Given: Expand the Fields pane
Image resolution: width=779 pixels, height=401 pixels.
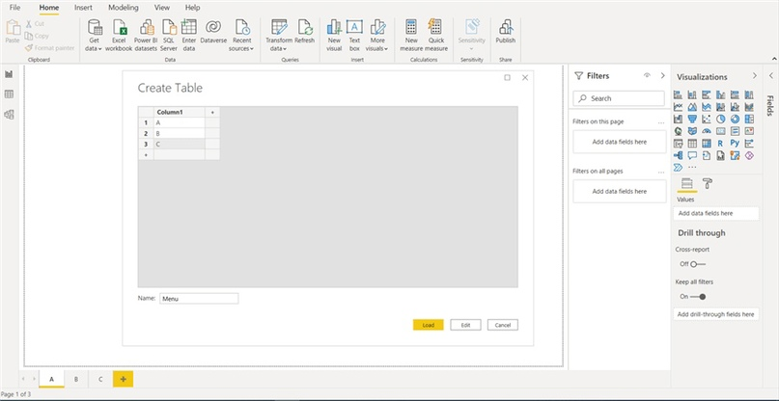Looking at the screenshot, I should (771, 76).
